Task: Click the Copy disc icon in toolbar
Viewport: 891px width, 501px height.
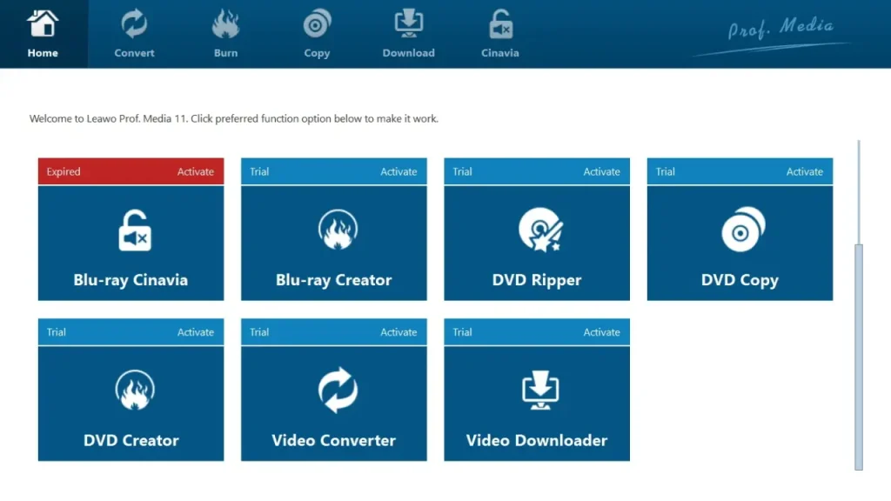Action: (317, 23)
